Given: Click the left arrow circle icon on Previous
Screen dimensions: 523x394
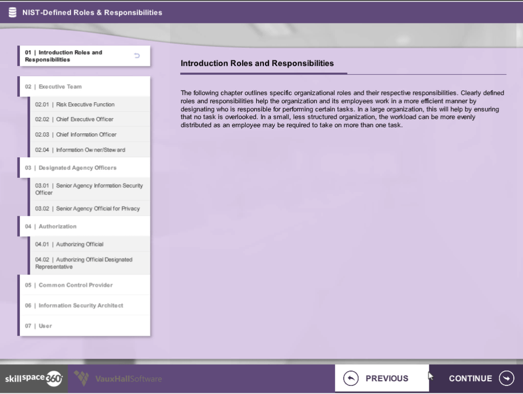Looking at the screenshot, I should [x=350, y=379].
